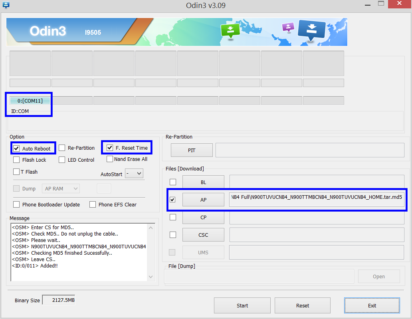Click the Reset button
This screenshot has height=319, width=412.
302,305
